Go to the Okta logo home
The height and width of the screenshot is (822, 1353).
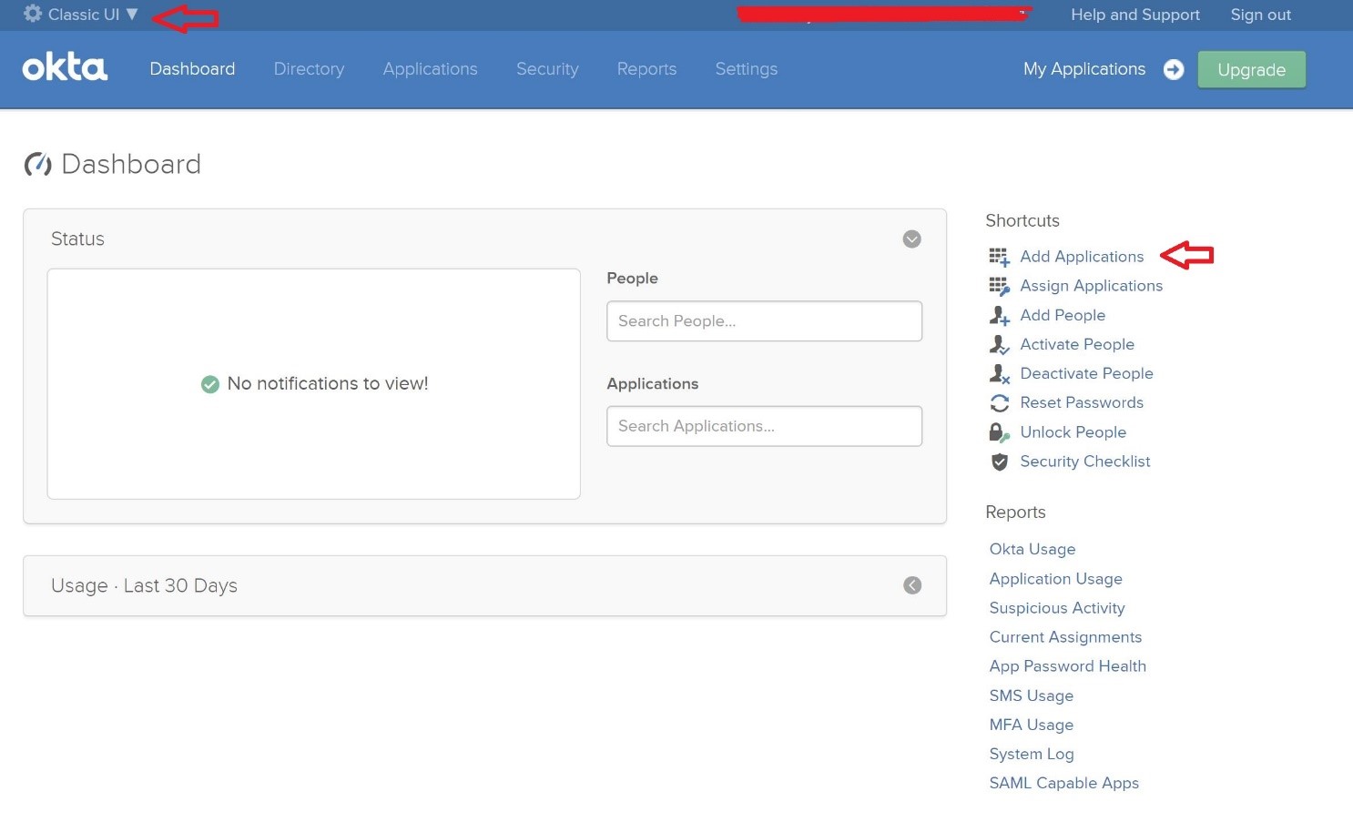tap(65, 68)
